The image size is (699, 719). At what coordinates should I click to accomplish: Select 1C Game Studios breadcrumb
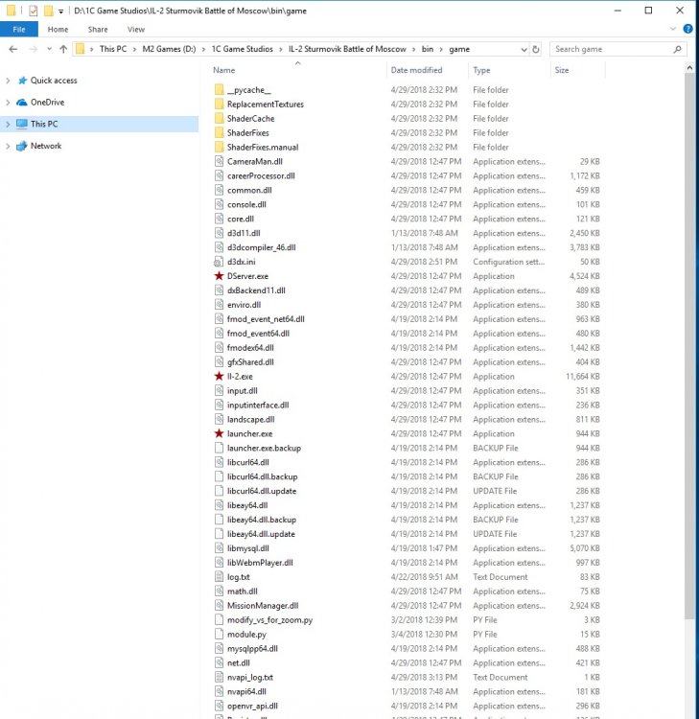(243, 49)
